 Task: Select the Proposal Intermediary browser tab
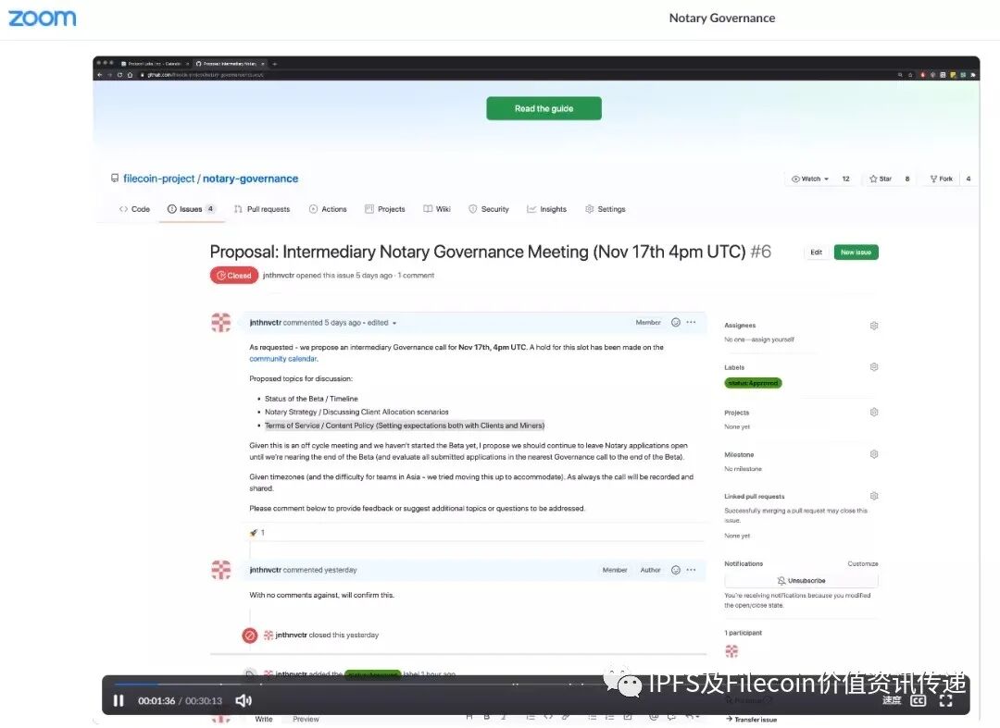(x=231, y=64)
